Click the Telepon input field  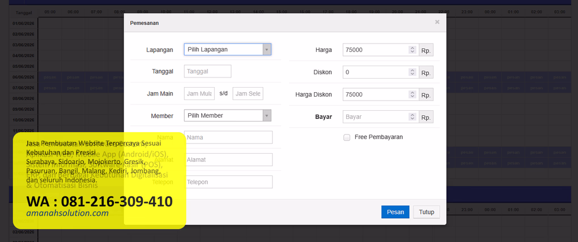click(228, 182)
